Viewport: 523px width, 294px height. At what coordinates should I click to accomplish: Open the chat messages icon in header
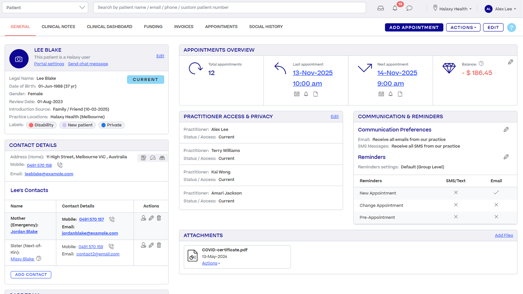click(x=409, y=8)
